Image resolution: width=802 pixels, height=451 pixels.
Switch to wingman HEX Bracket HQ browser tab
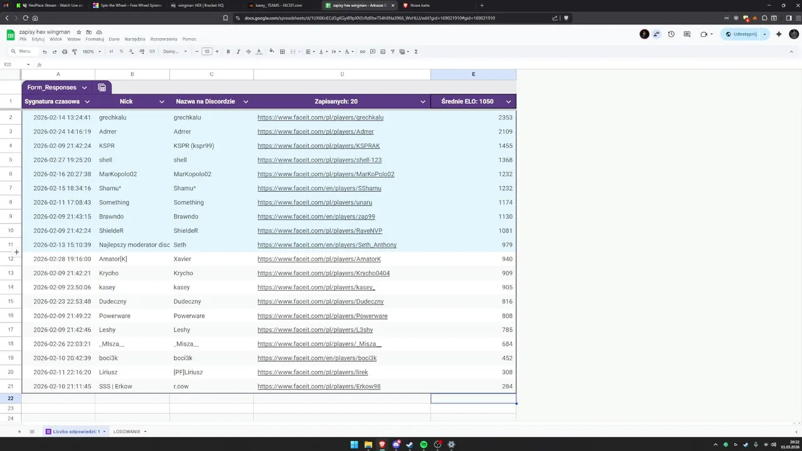pyautogui.click(x=200, y=5)
